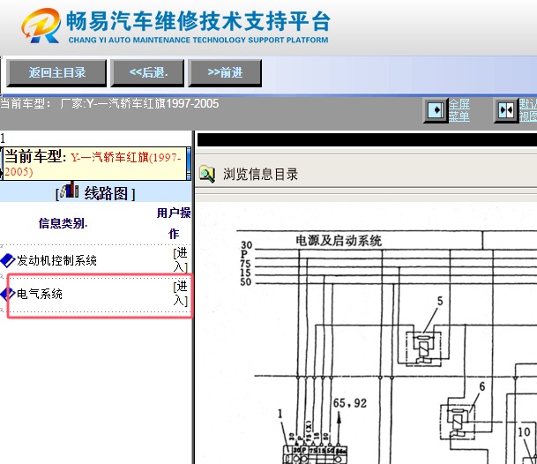
Task: Click the default view icon
Action: 506,110
